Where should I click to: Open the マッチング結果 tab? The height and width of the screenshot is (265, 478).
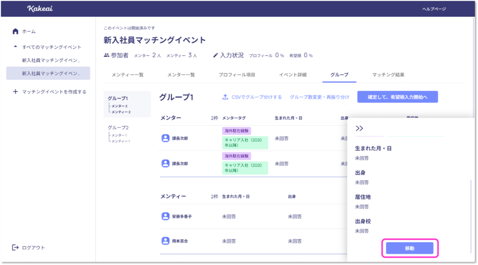pos(388,75)
